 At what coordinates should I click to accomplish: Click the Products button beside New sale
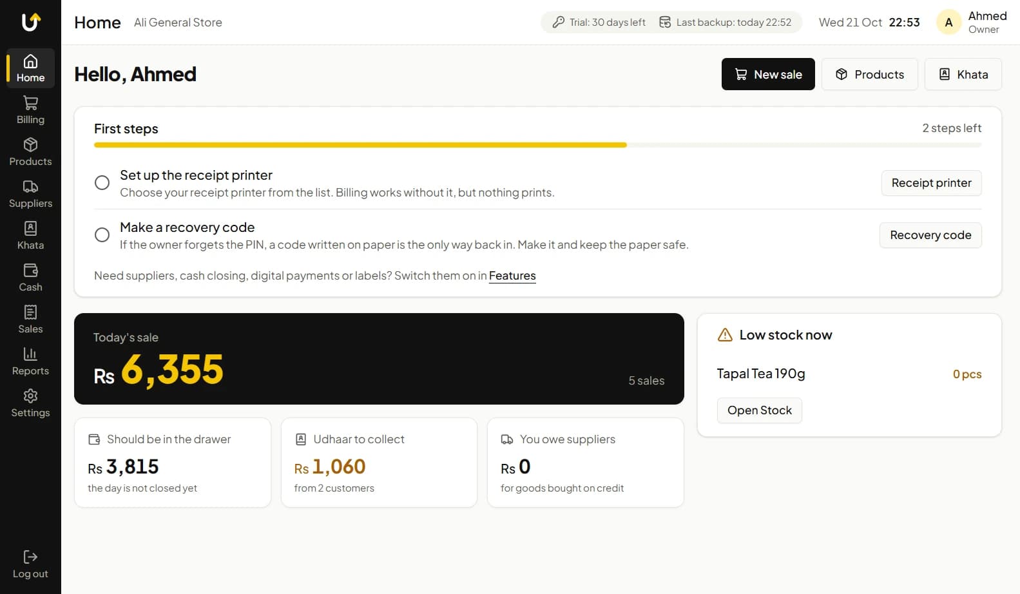[x=870, y=74]
